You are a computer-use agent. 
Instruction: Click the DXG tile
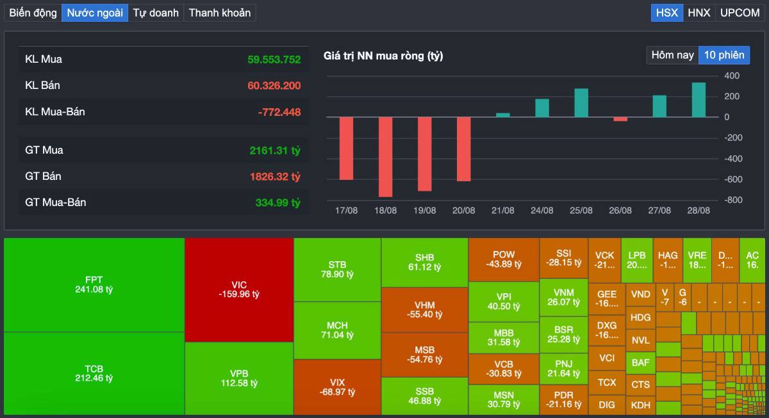606,330
